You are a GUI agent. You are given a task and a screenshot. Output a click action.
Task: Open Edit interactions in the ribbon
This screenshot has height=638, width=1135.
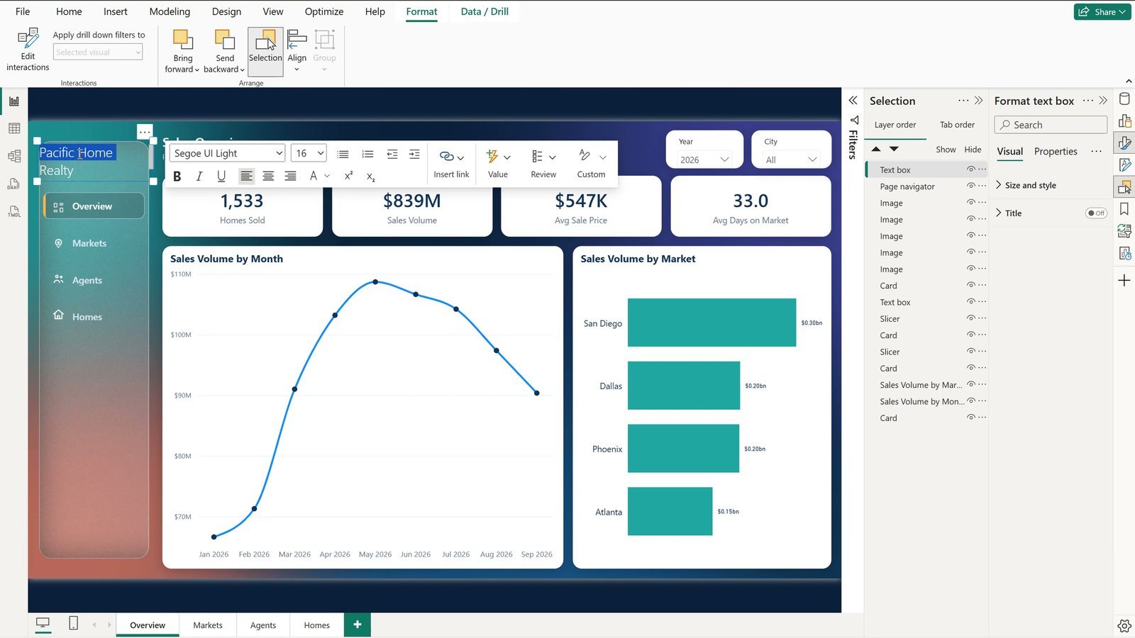28,49
